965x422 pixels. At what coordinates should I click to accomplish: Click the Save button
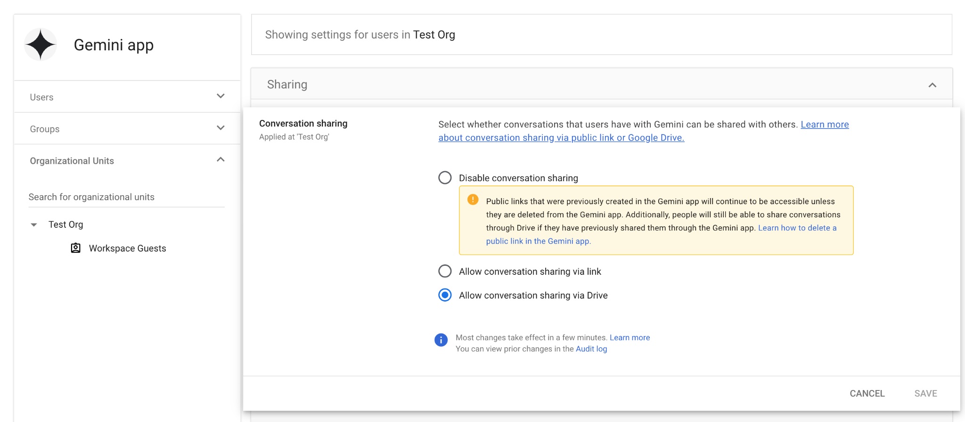tap(925, 393)
